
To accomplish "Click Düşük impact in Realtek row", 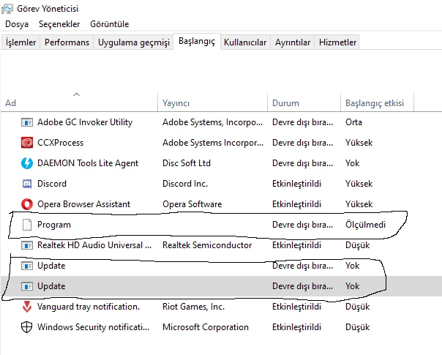I will [357, 245].
